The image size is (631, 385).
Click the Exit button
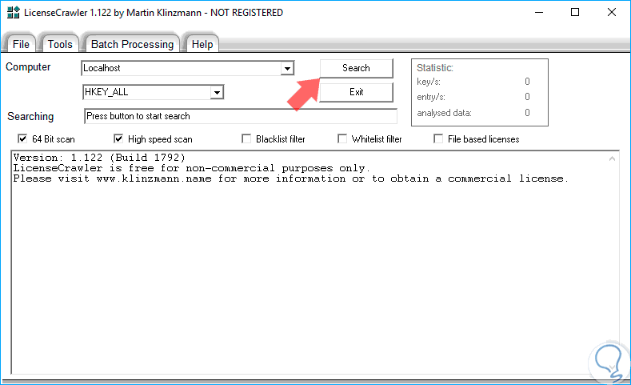click(356, 92)
